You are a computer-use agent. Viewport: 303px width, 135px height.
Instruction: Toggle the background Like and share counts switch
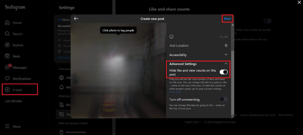pyautogui.click(x=267, y=21)
